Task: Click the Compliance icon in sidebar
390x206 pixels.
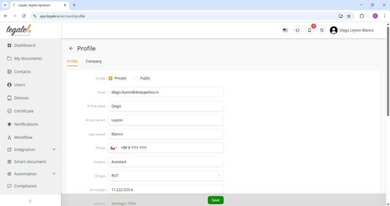Action: 9,186
